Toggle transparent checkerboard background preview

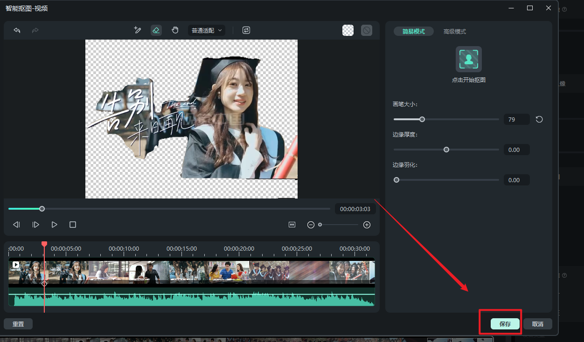tap(348, 30)
